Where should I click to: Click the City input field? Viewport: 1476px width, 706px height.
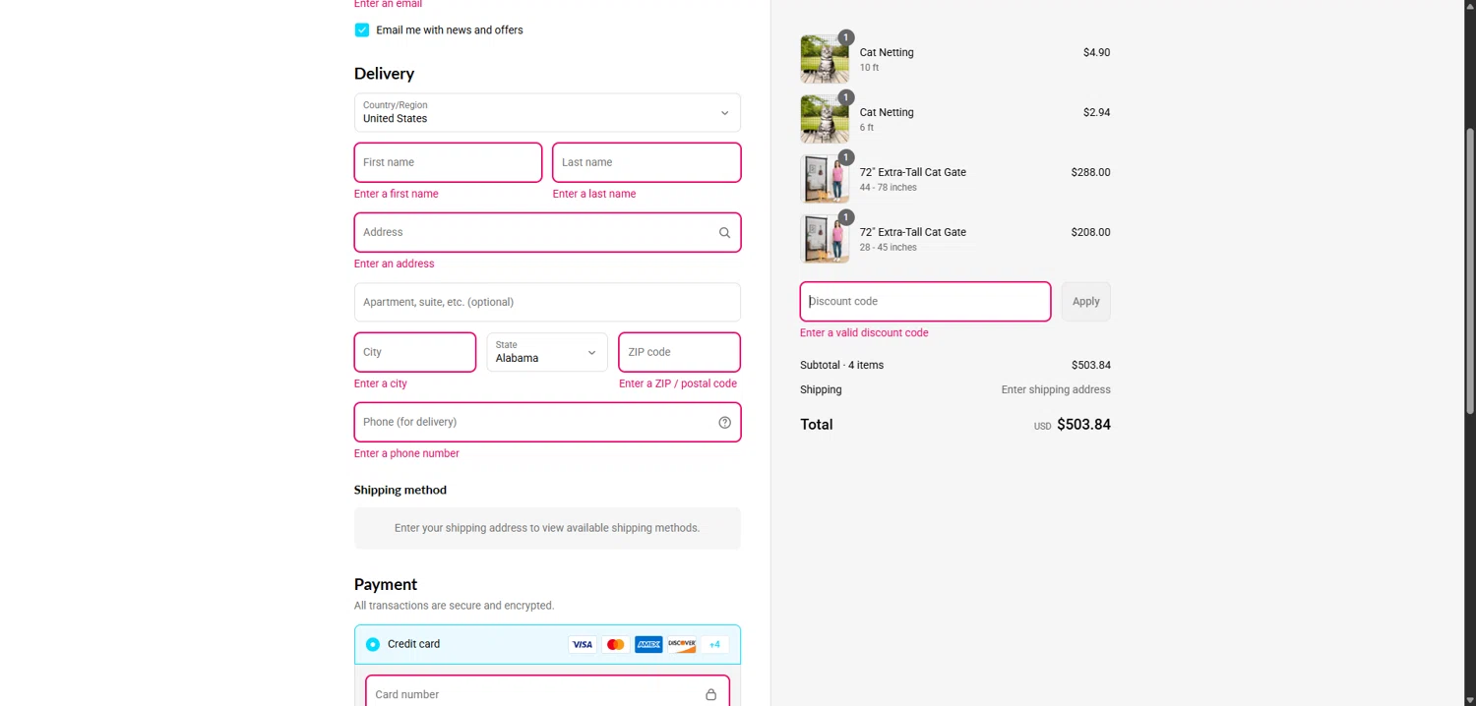pyautogui.click(x=415, y=352)
